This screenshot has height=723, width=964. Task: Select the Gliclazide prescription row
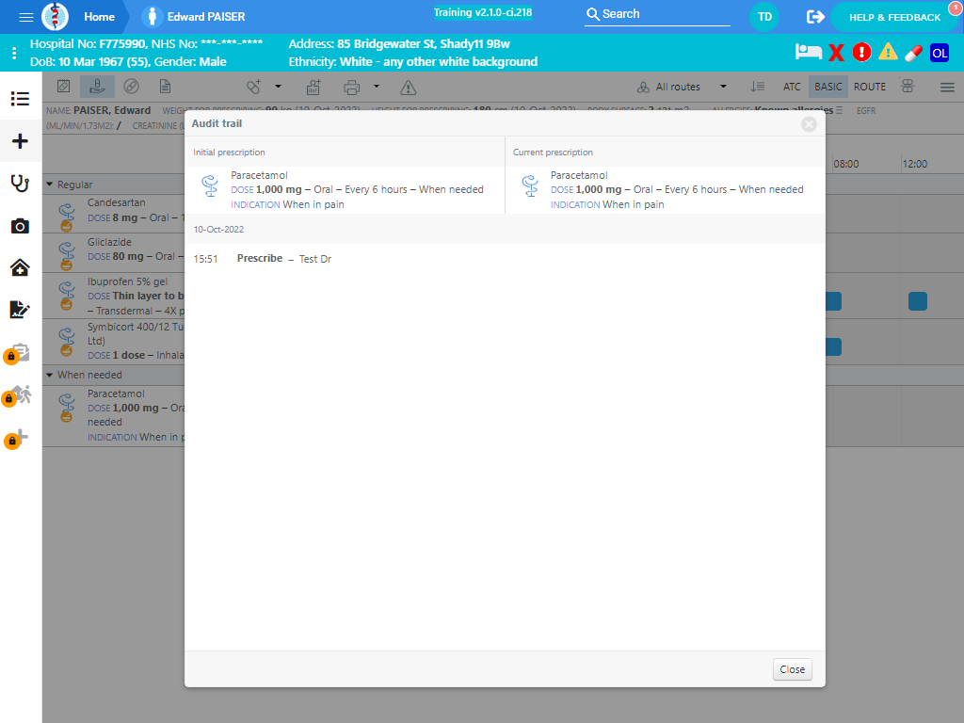click(x=114, y=252)
